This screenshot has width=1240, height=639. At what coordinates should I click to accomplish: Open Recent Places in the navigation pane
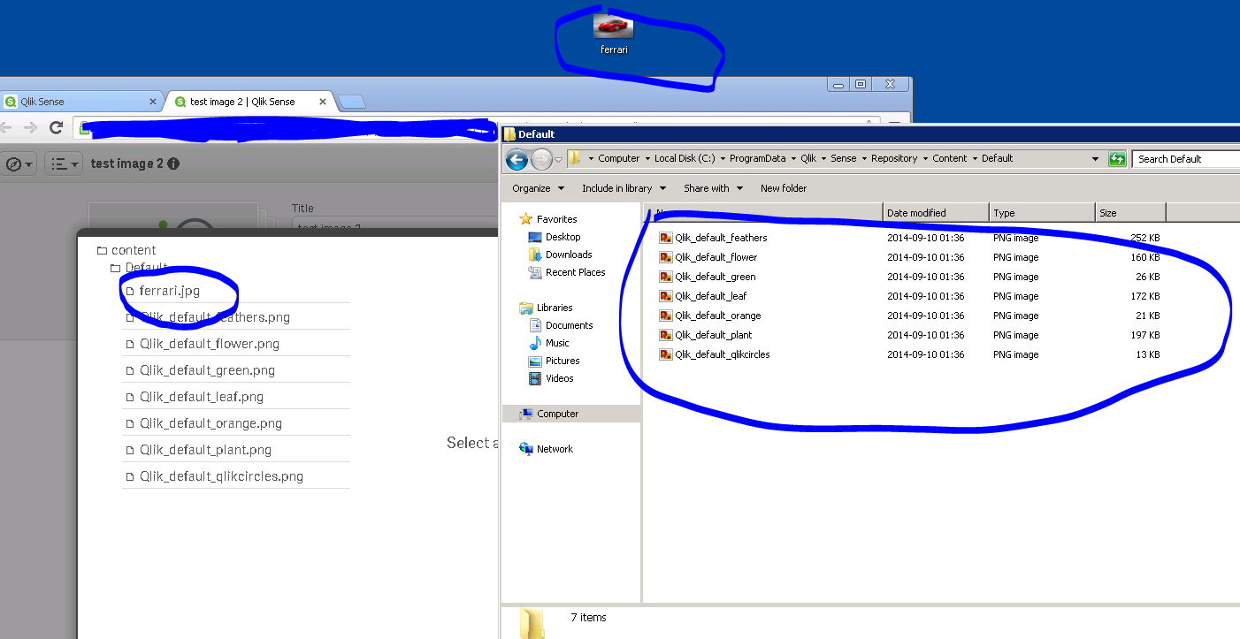click(x=575, y=272)
